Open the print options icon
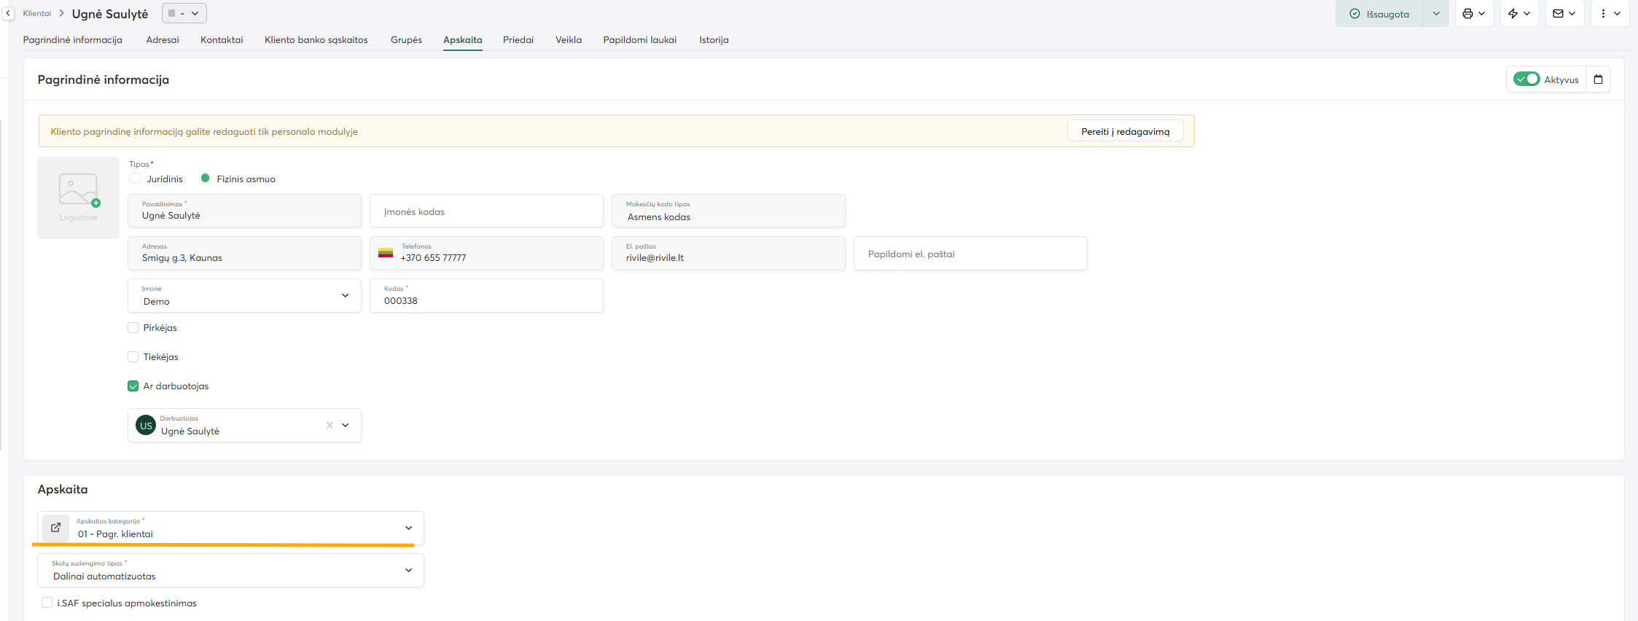 (1473, 14)
